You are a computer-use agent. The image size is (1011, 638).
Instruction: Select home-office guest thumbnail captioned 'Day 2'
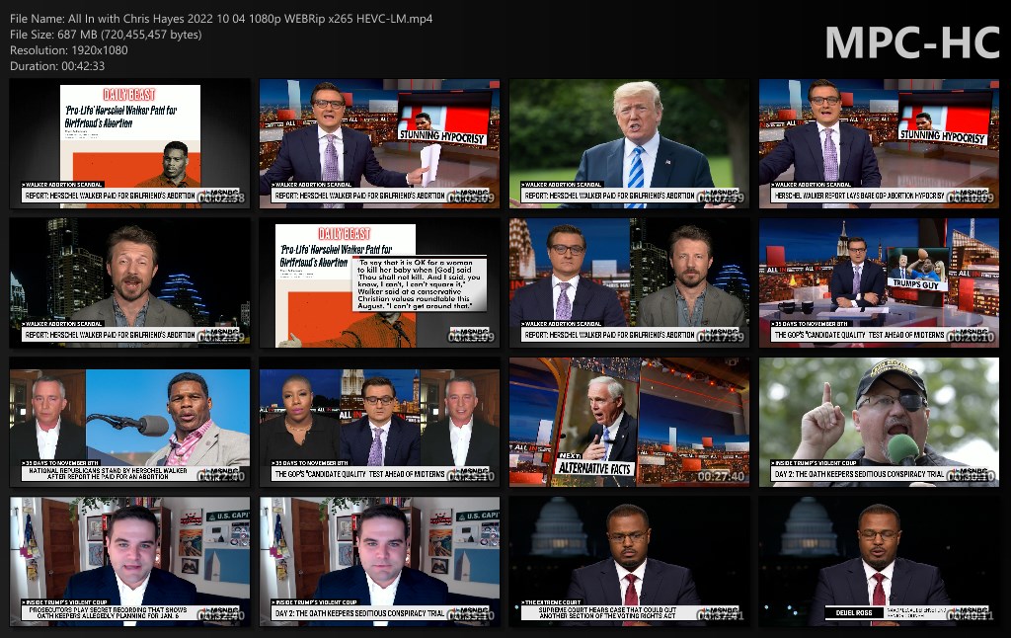[379, 561]
